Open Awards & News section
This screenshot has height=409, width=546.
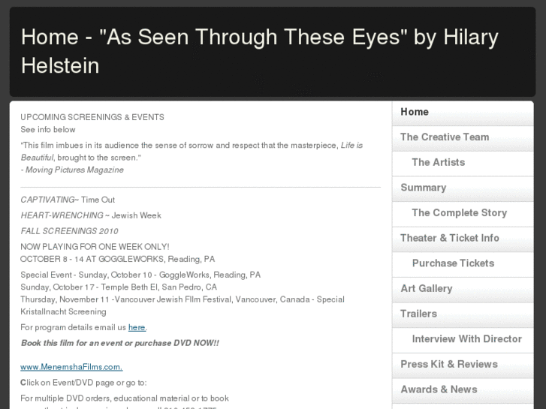click(439, 389)
